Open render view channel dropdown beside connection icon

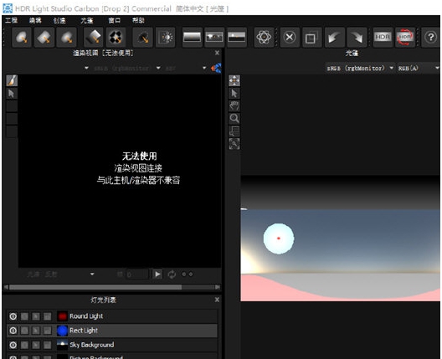click(x=186, y=68)
